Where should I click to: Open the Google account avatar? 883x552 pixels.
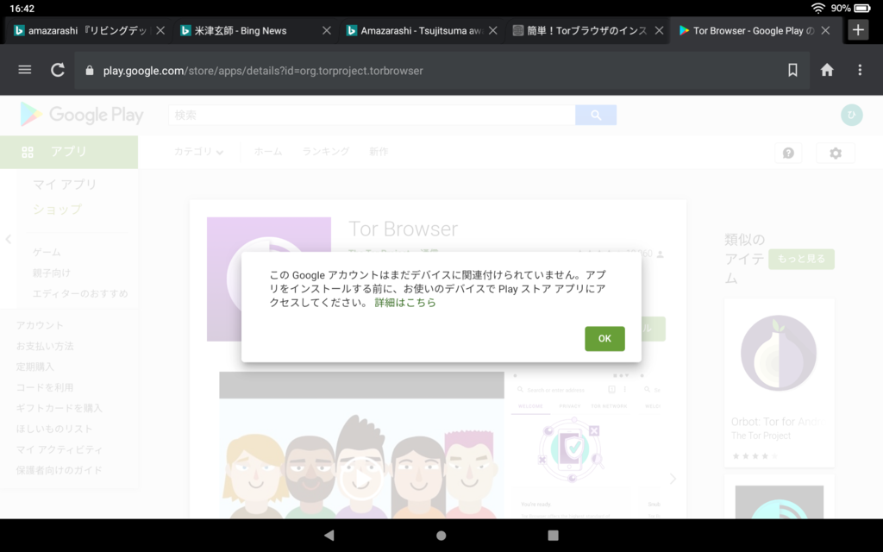tap(851, 115)
